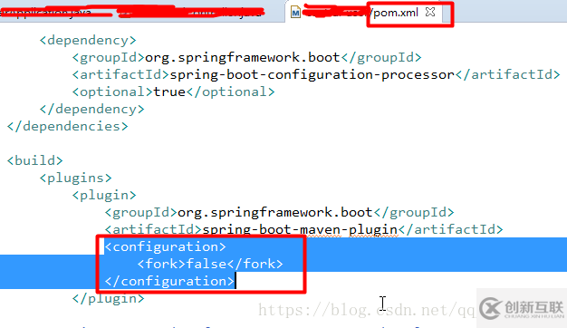Click the first groupId org.springframework.boot line

point(246,57)
